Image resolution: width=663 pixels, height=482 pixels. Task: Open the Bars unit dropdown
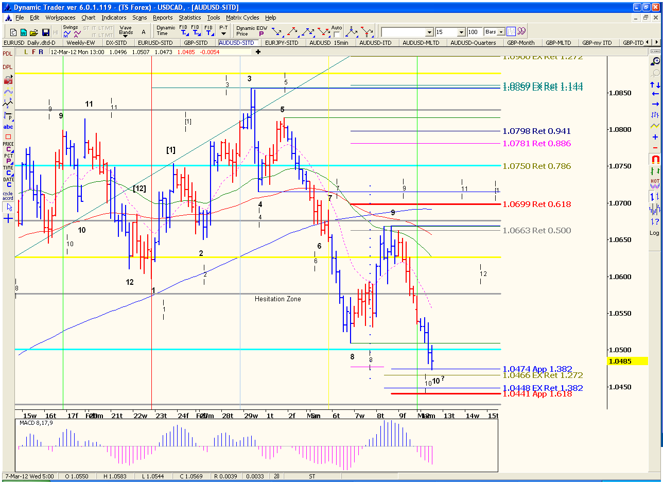(x=501, y=32)
